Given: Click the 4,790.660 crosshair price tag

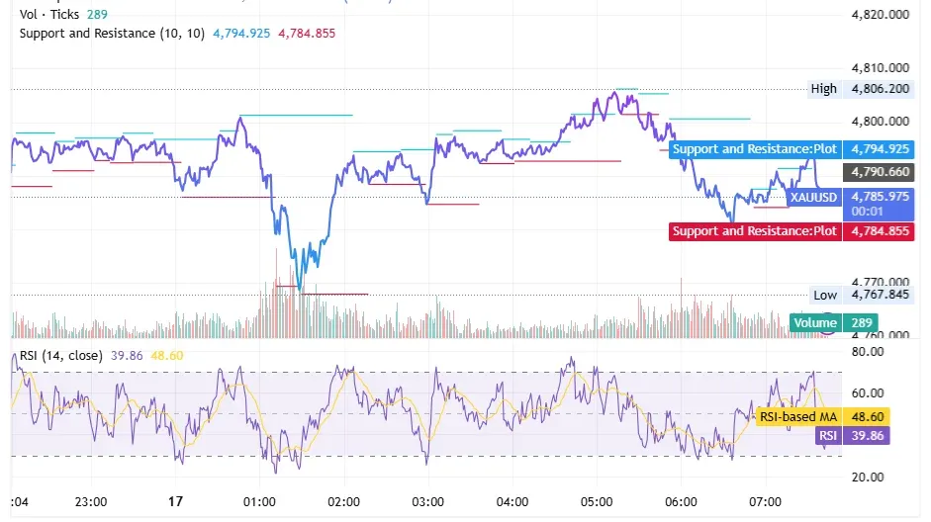Looking at the screenshot, I should pos(880,172).
